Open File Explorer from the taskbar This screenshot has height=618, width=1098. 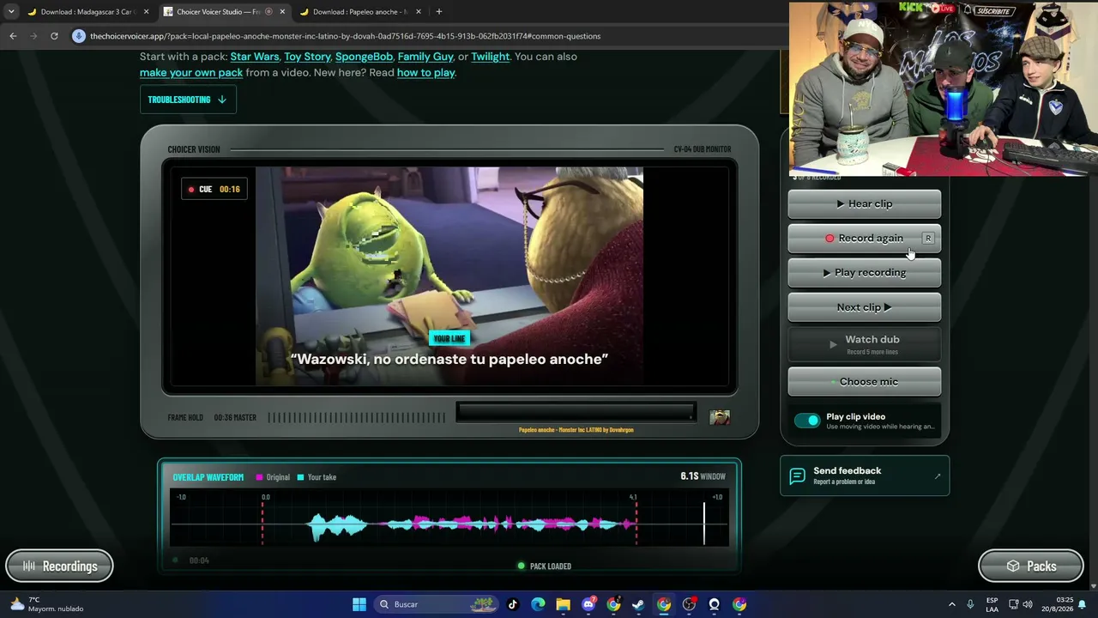point(563,604)
